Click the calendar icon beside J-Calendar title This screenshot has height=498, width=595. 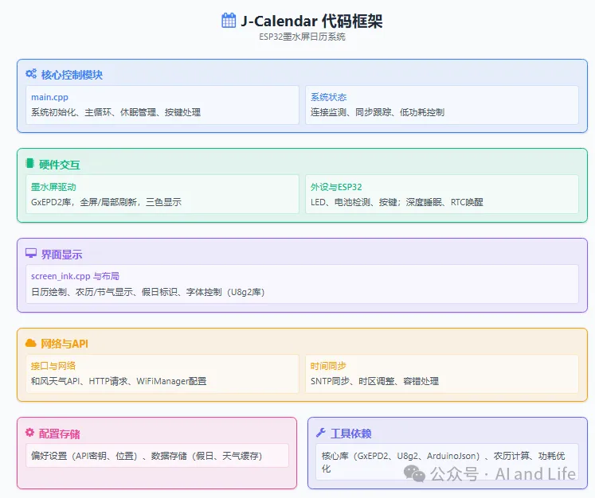pyautogui.click(x=229, y=21)
